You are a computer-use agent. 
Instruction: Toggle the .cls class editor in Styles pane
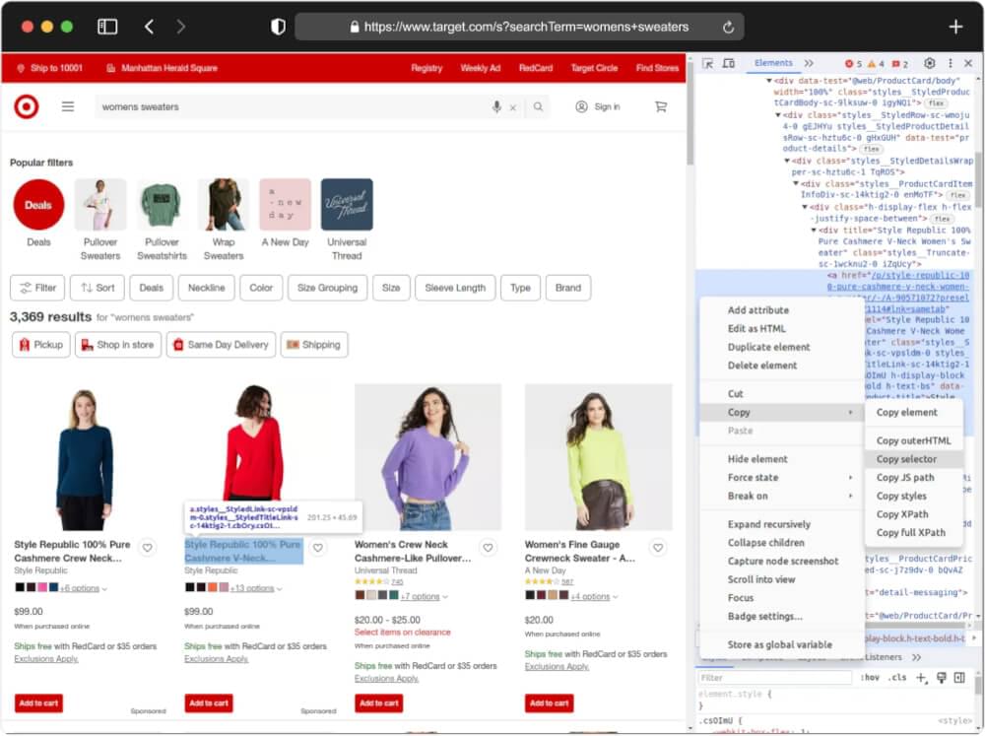[896, 678]
